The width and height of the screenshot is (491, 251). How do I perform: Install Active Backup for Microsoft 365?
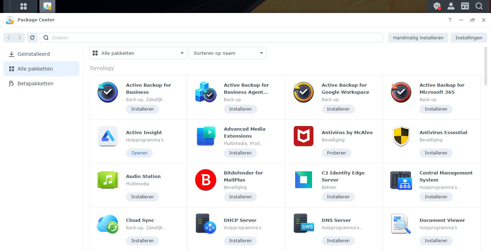click(x=436, y=109)
